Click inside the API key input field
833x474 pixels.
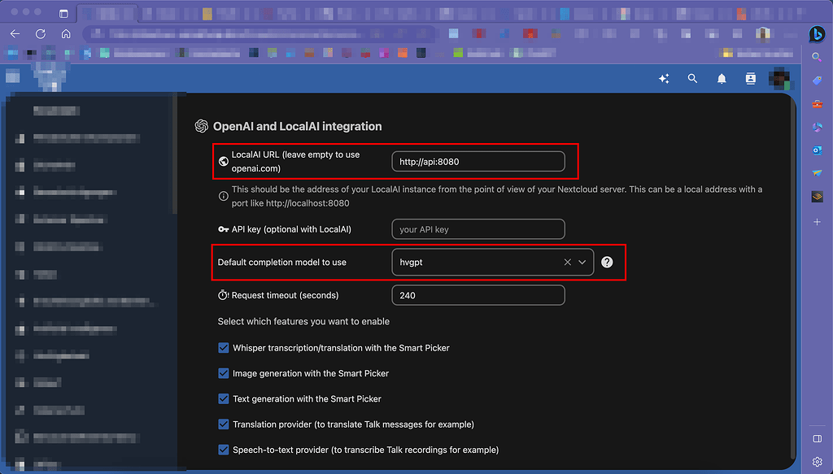pos(478,228)
